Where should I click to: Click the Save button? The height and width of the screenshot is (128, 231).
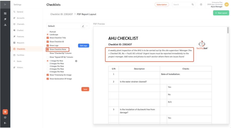tap(85, 89)
